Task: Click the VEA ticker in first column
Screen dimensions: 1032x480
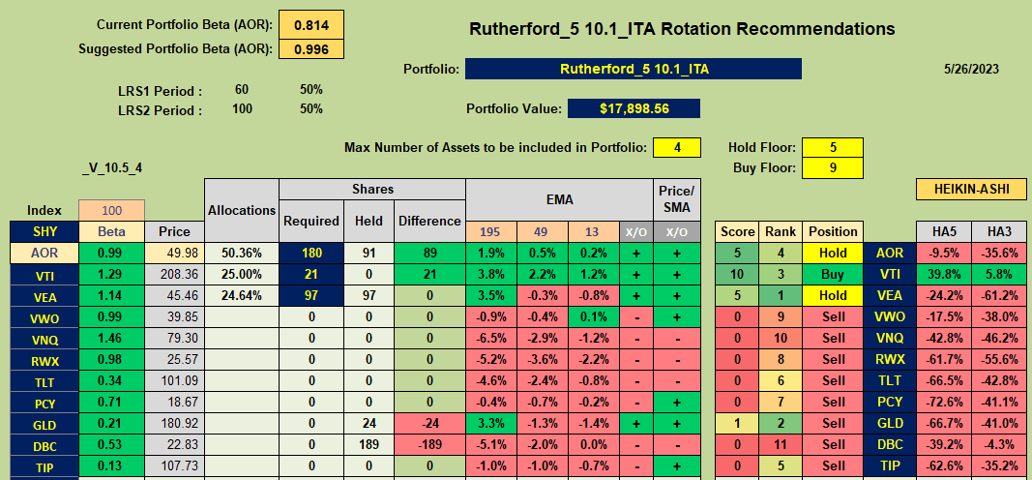Action: pyautogui.click(x=44, y=295)
